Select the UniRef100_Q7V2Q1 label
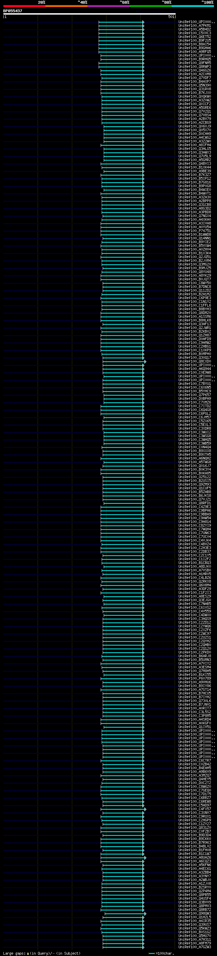This screenshot has width=217, height=956. pos(195,111)
